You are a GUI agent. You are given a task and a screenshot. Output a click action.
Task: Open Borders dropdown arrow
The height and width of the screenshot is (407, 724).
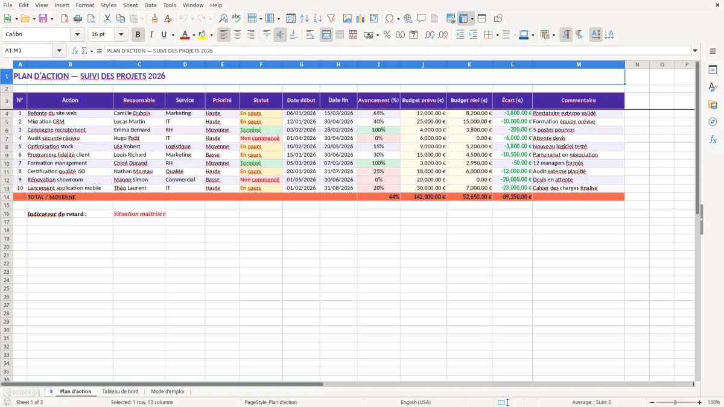497,35
